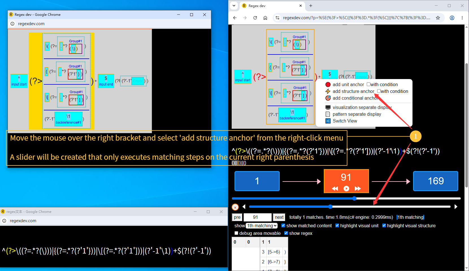Open a new browser tab

[311, 6]
